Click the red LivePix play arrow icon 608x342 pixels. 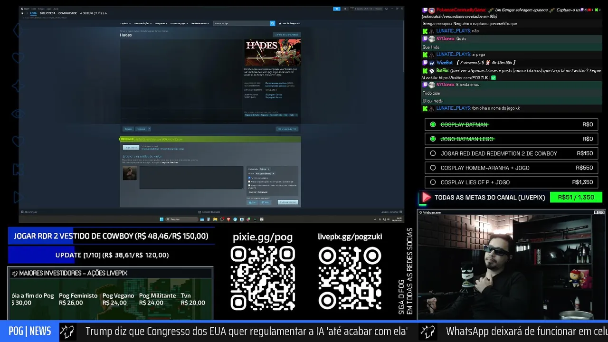pyautogui.click(x=426, y=198)
